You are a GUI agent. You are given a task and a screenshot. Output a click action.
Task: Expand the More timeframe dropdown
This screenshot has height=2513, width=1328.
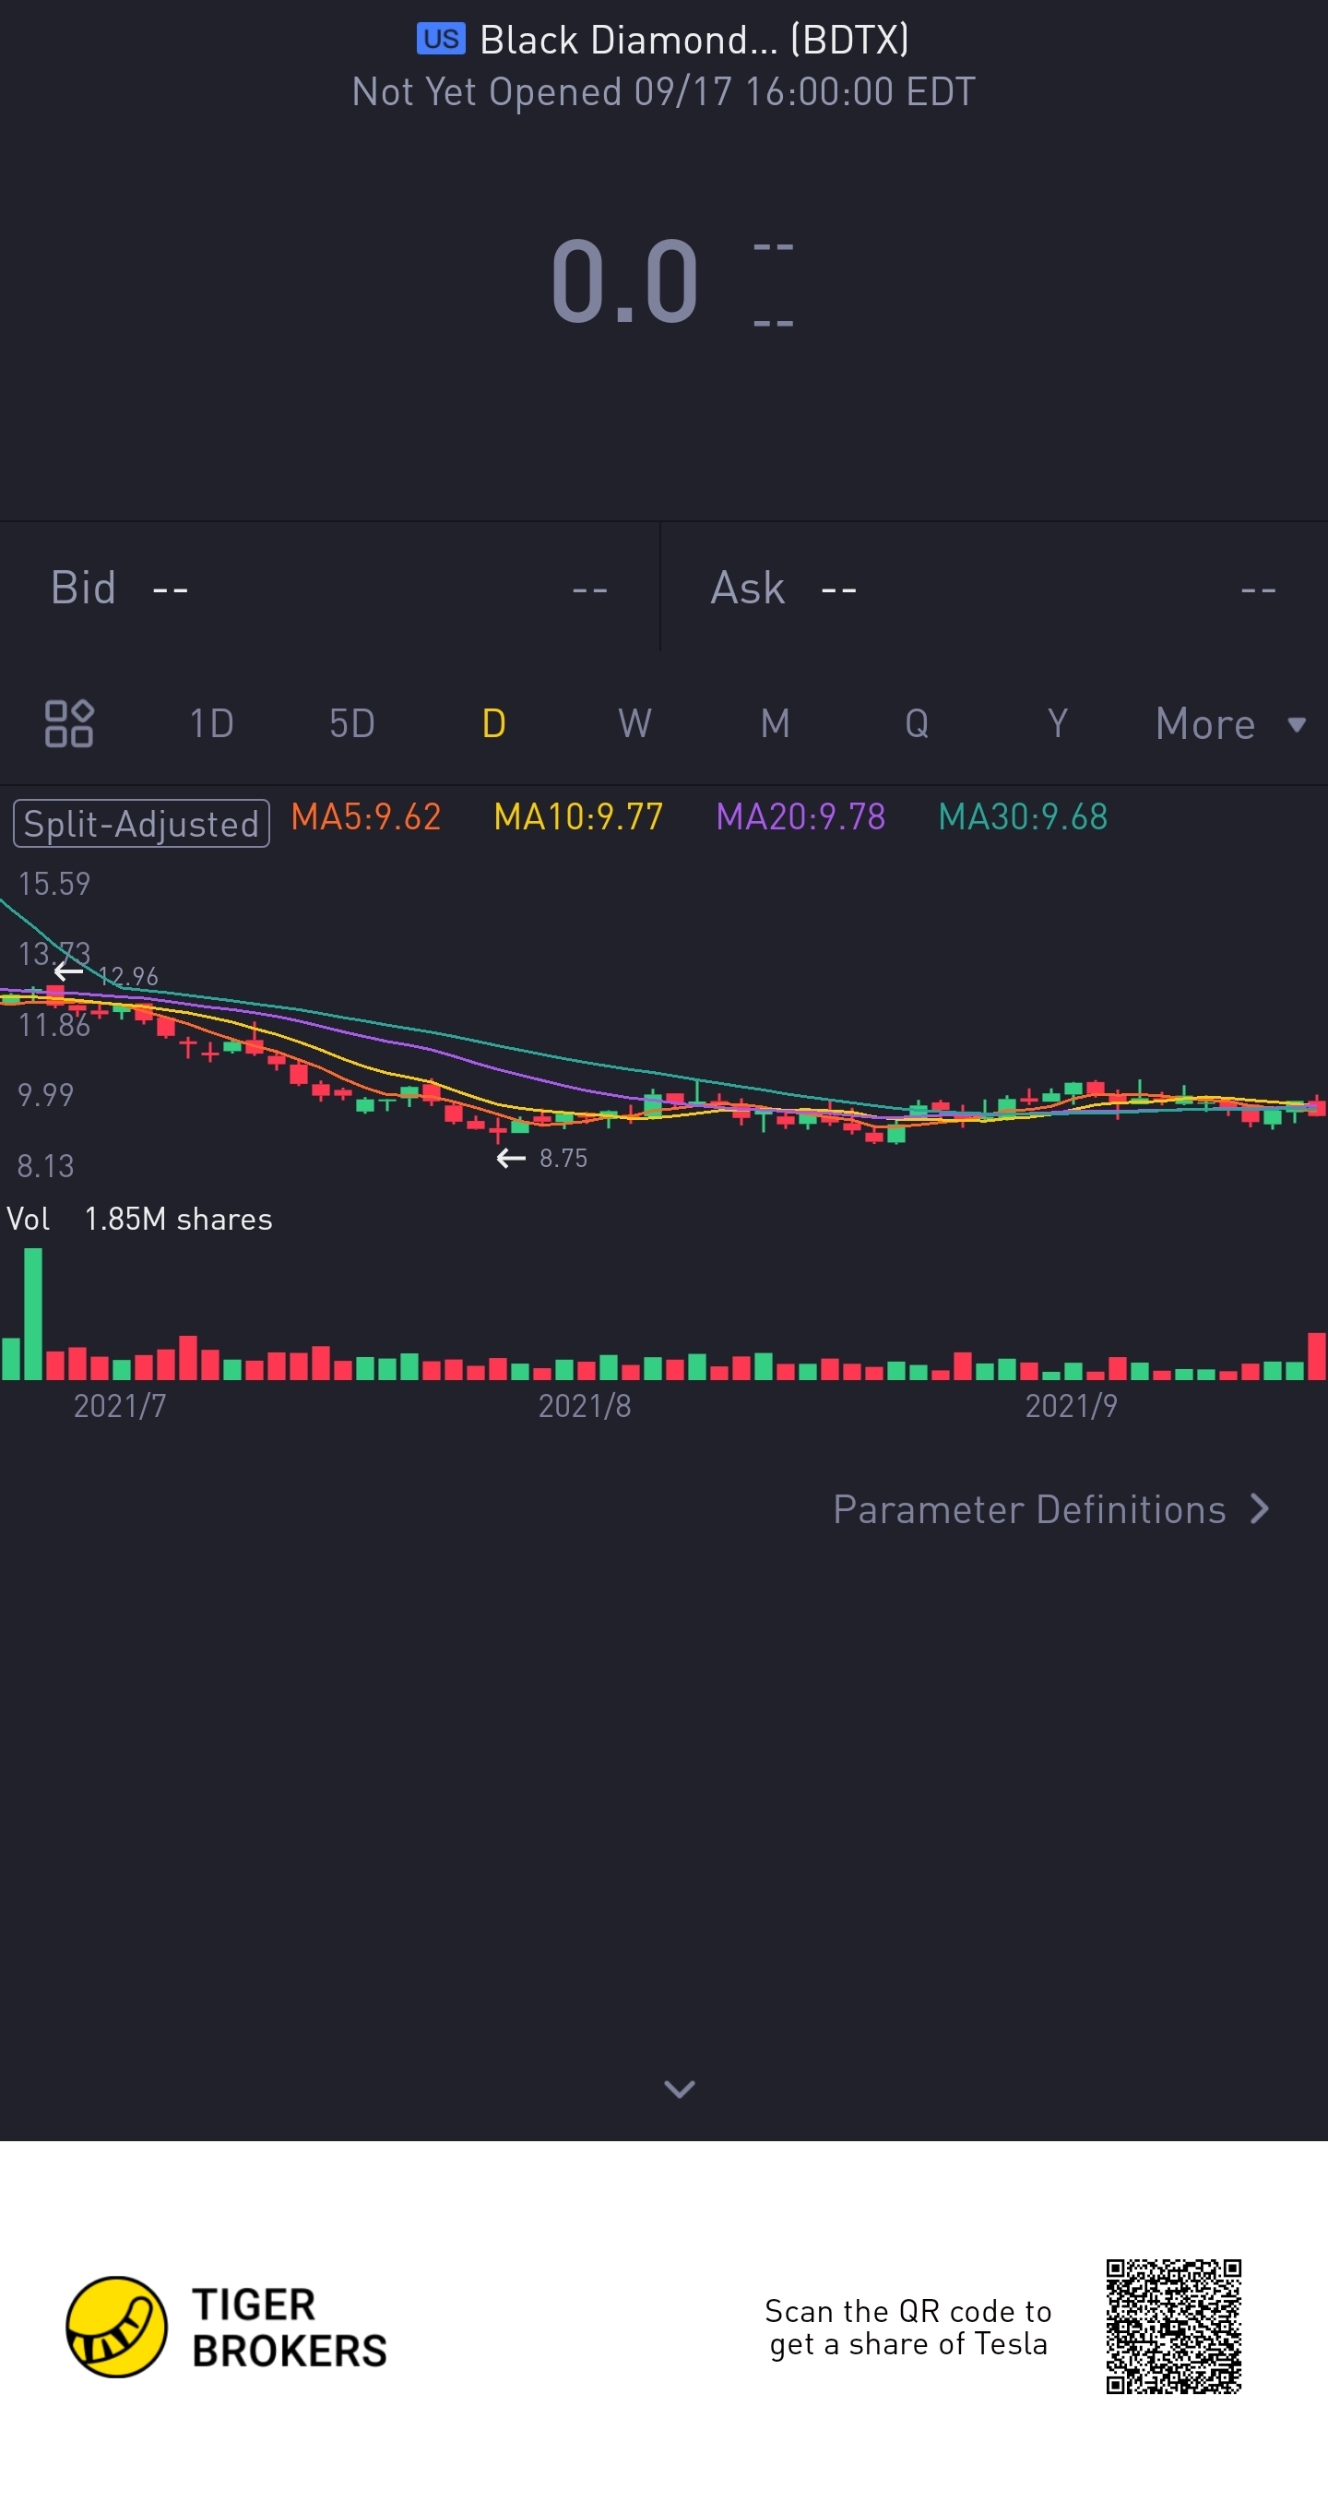click(1229, 724)
